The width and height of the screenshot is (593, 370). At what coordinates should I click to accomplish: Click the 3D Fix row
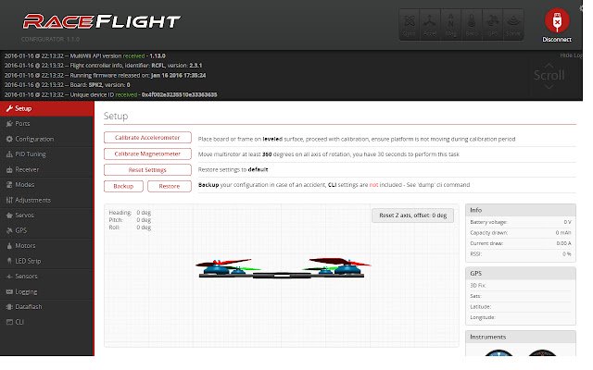[x=521, y=286]
